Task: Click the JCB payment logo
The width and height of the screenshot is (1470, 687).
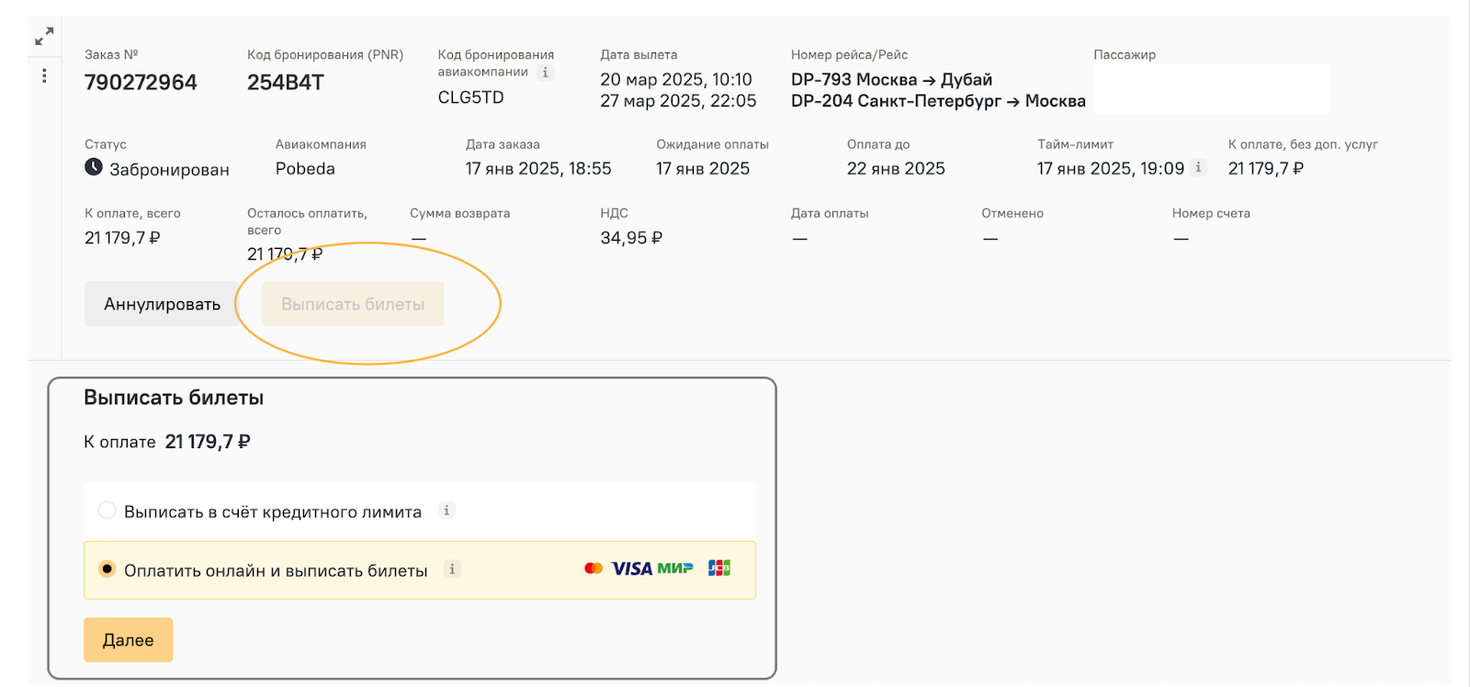Action: (719, 569)
